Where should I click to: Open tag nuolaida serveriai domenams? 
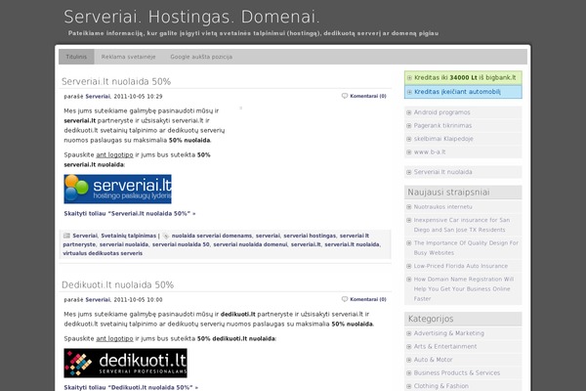click(212, 236)
